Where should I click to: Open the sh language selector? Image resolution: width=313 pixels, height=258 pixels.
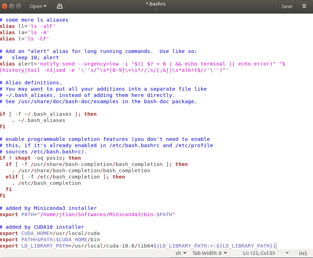tap(181, 253)
